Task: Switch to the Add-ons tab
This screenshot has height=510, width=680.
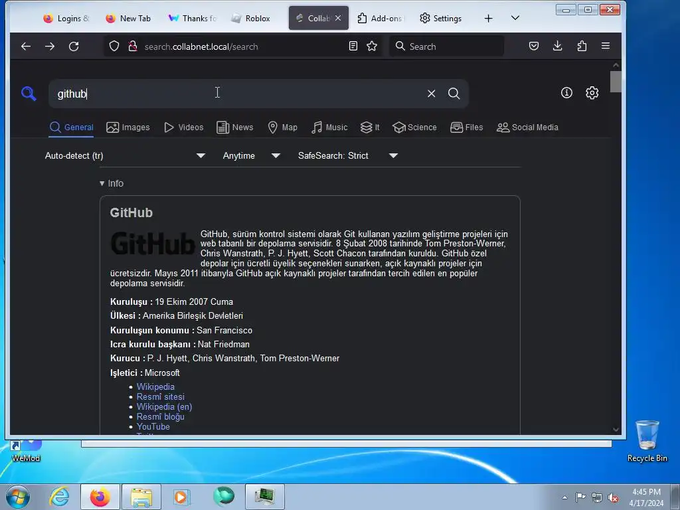Action: (380, 18)
